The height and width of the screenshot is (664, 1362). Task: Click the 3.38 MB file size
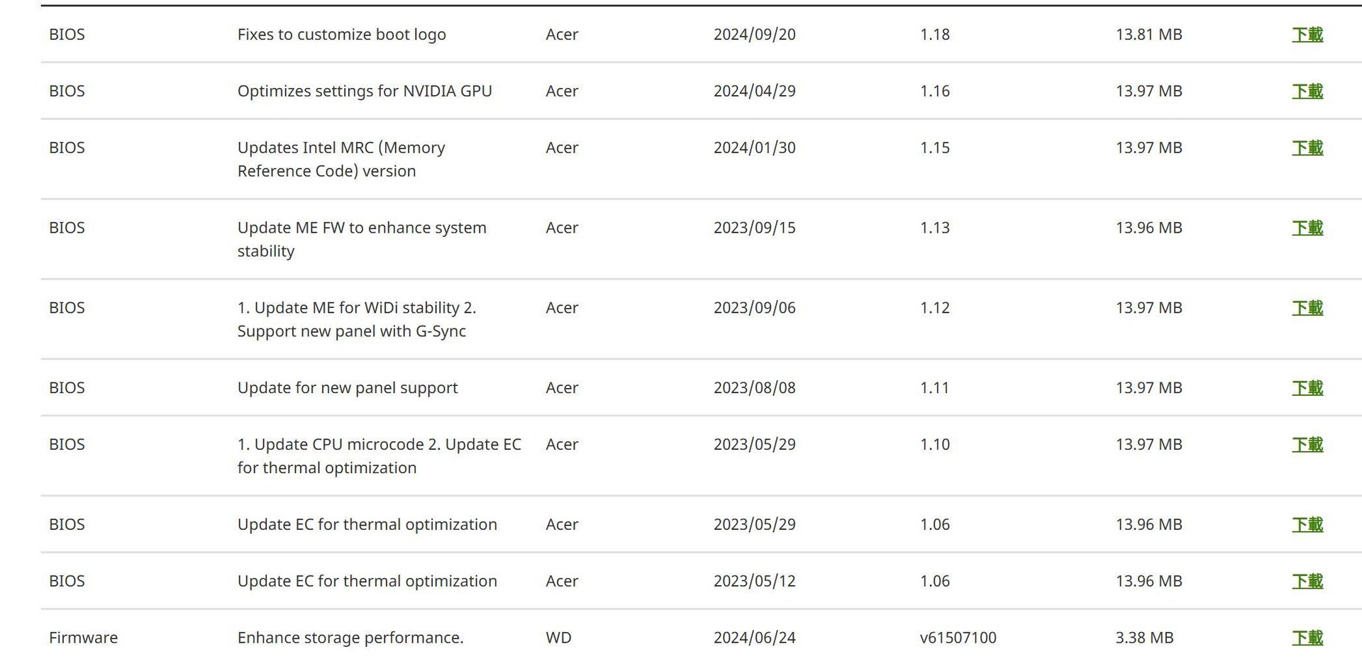point(1144,638)
